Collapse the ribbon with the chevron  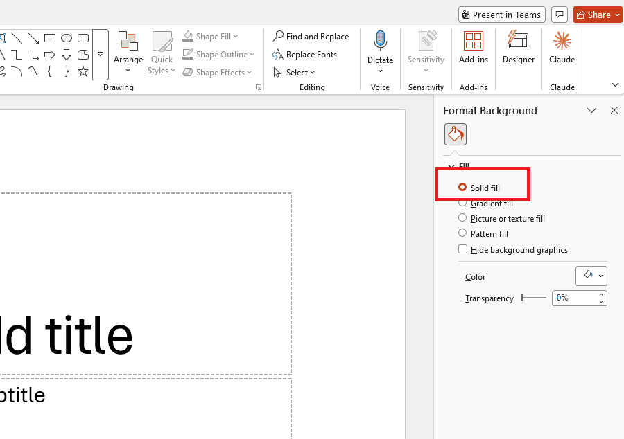[615, 84]
